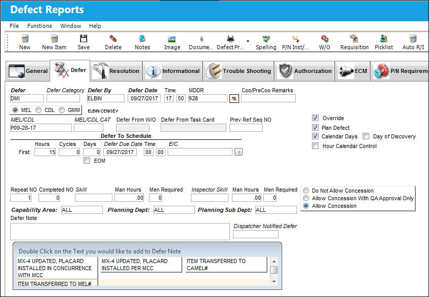Switch to the Resolution tab
The height and width of the screenshot is (297, 429).
(x=116, y=71)
